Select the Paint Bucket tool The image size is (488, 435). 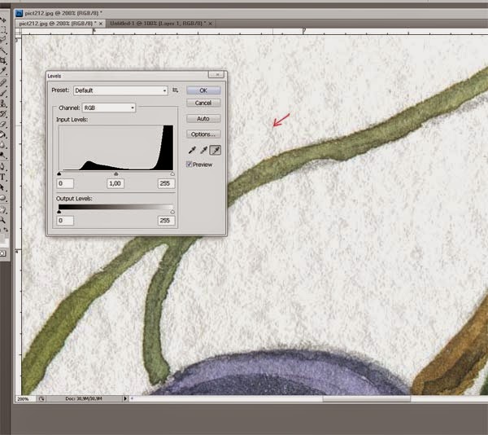coord(3,135)
